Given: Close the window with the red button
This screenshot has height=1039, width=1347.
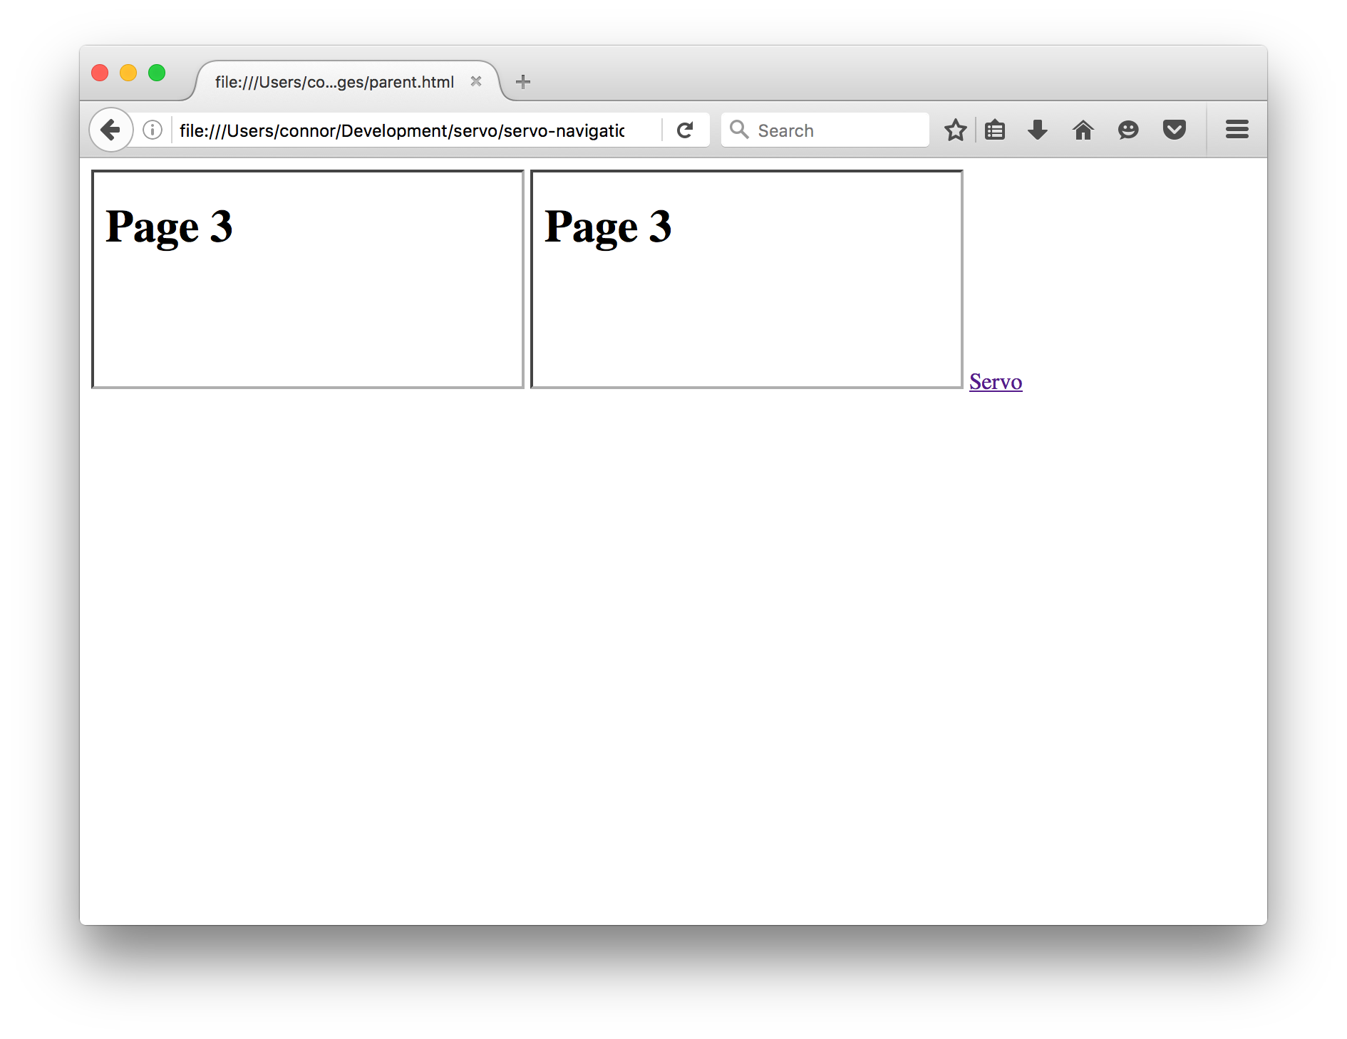Looking at the screenshot, I should point(100,73).
